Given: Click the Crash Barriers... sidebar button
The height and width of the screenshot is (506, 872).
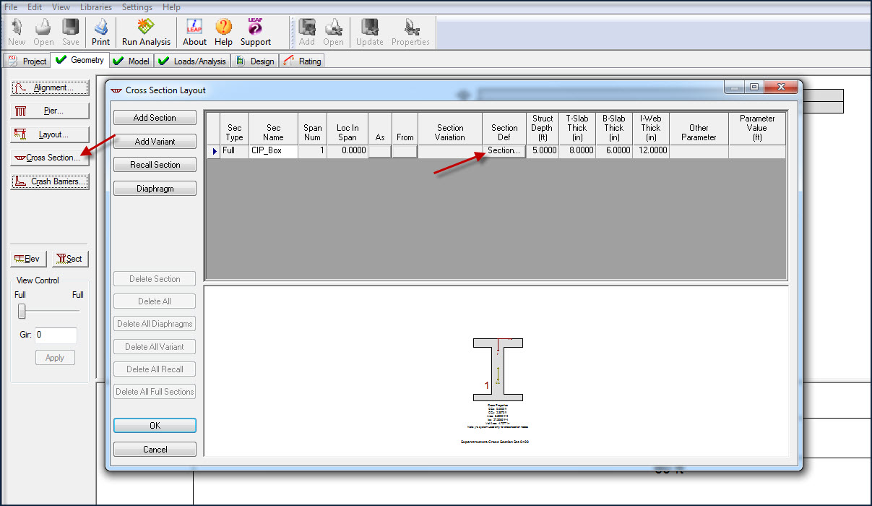Looking at the screenshot, I should [x=50, y=181].
